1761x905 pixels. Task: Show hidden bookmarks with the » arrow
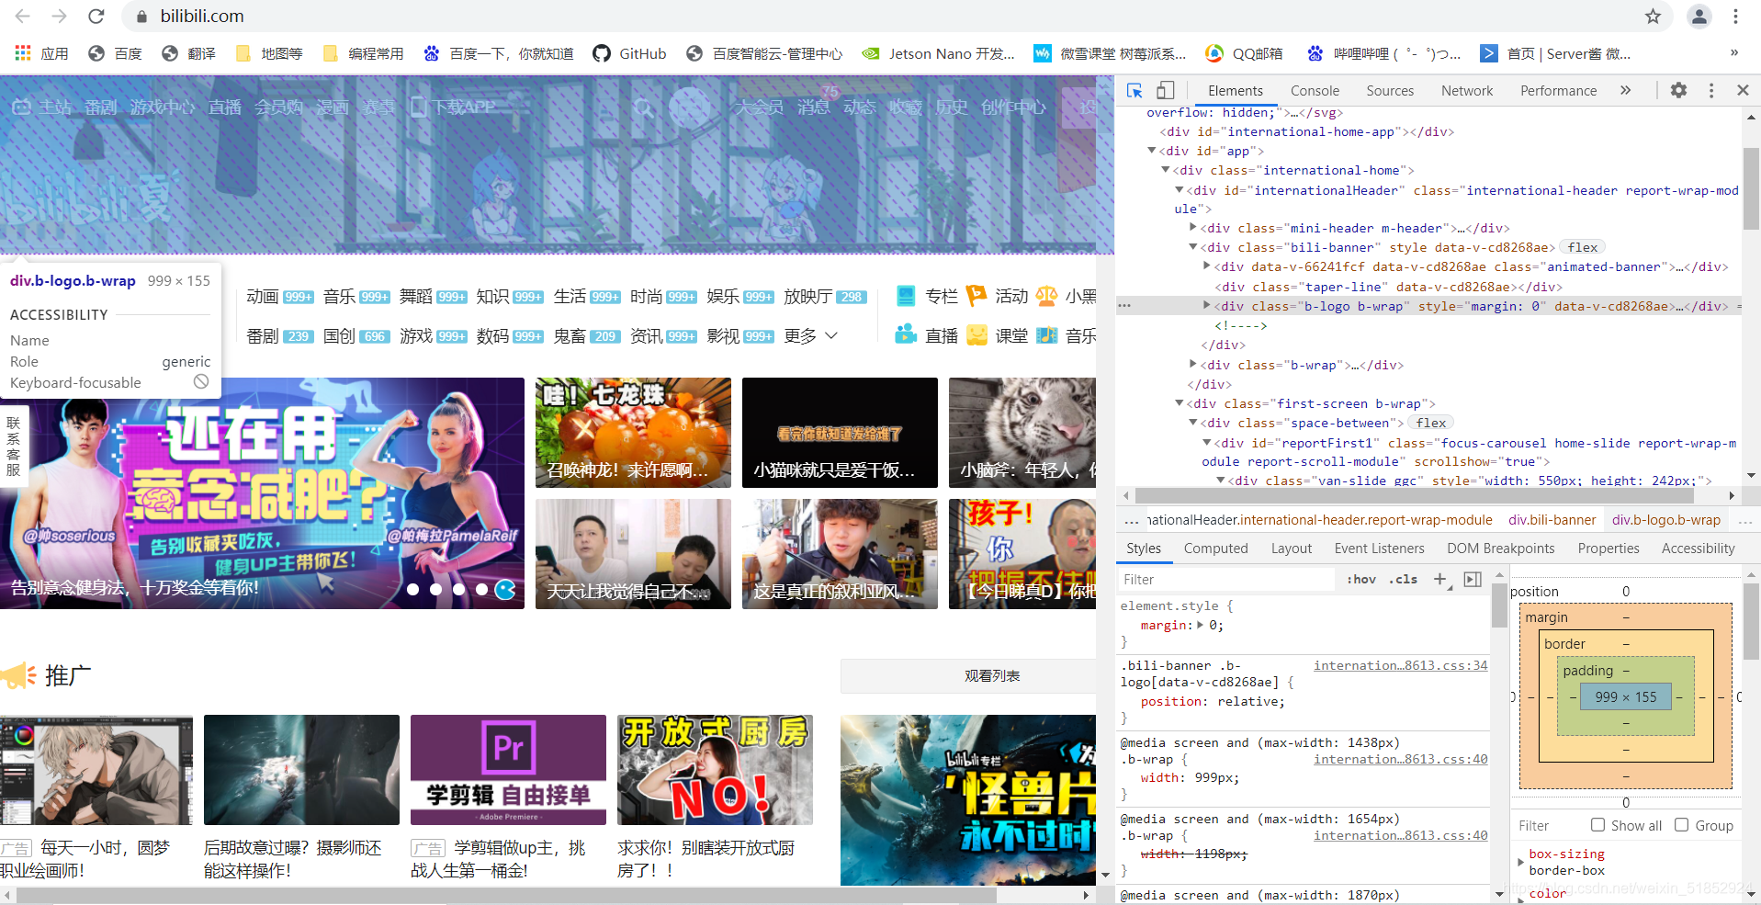tap(1734, 52)
